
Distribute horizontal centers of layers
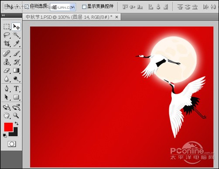pos(213,7)
